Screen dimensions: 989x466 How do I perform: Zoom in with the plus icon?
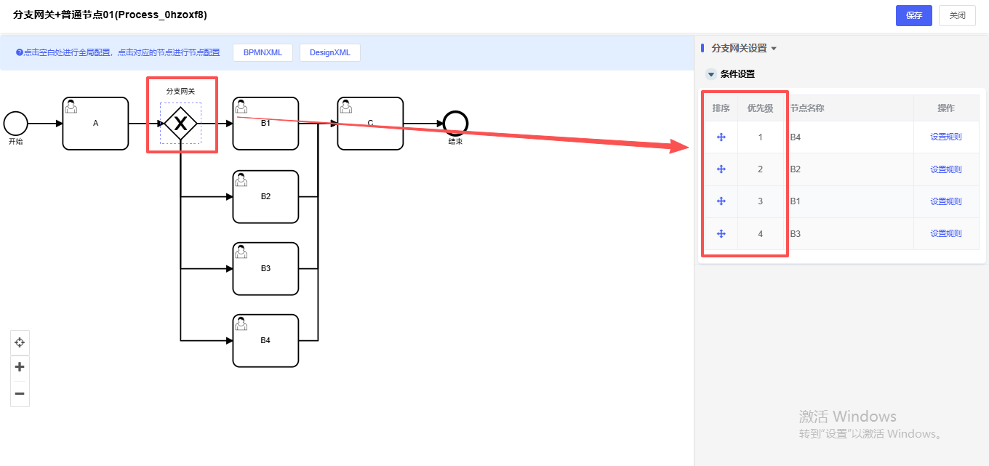point(20,367)
